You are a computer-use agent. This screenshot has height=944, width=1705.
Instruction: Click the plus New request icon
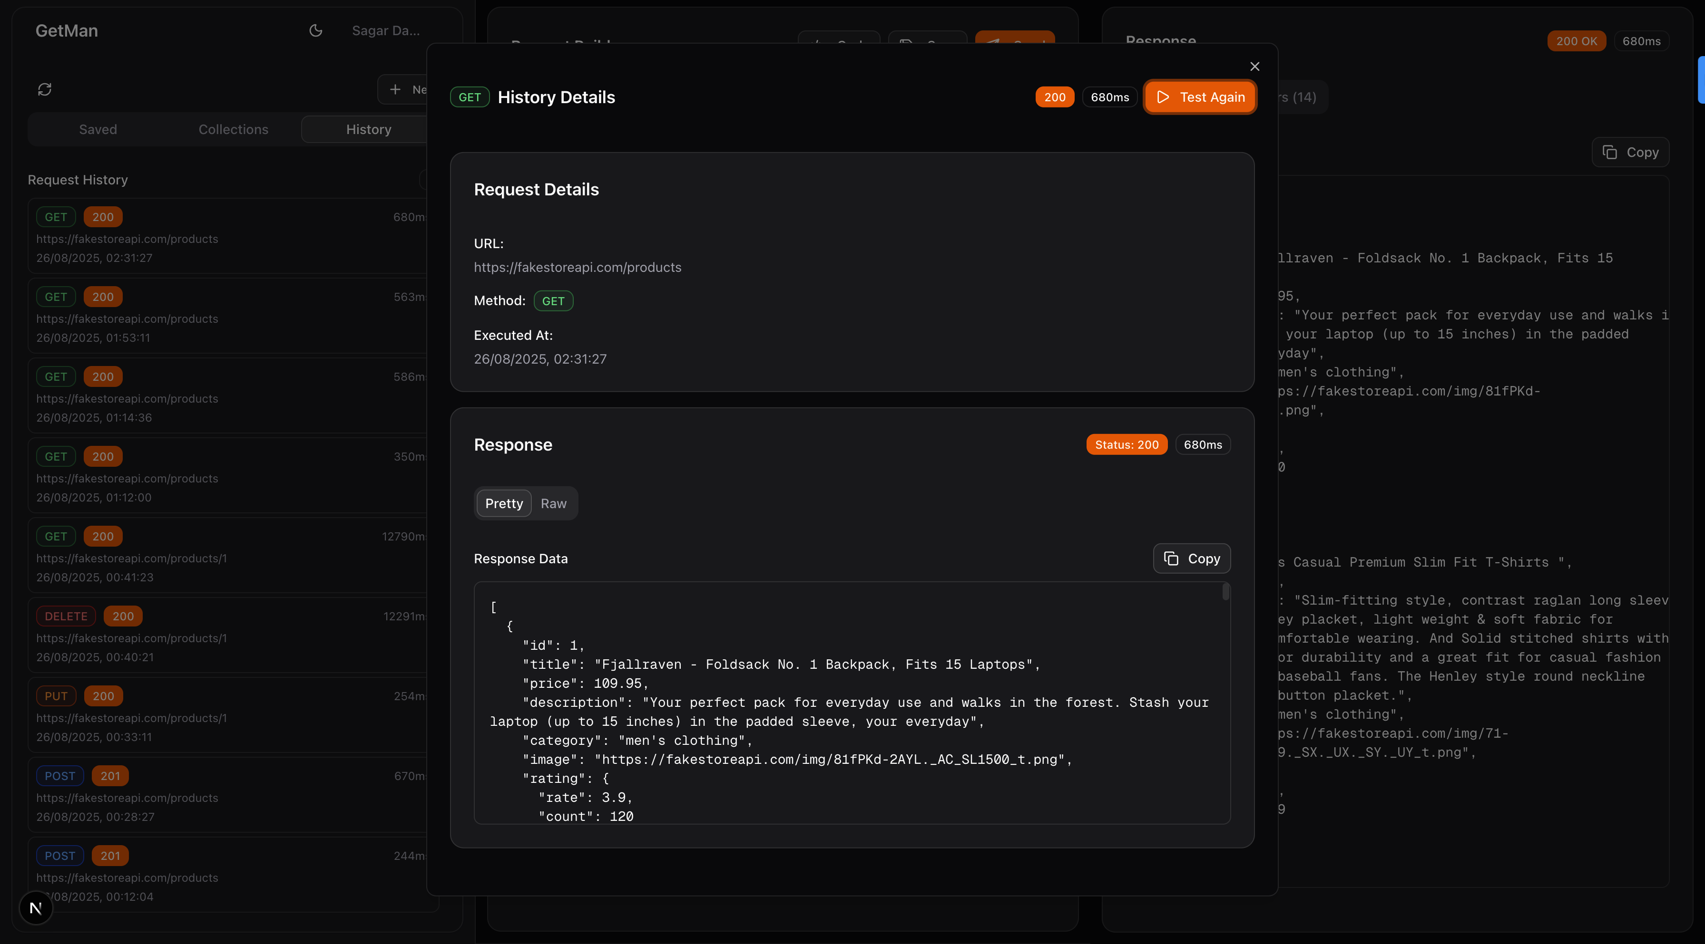tap(396, 89)
